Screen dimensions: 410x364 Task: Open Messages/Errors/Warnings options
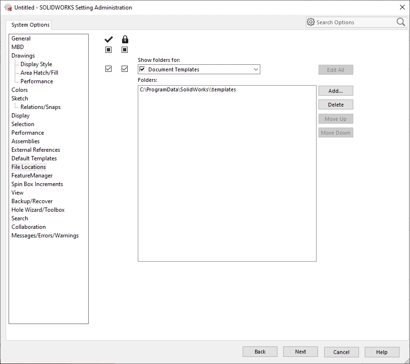point(45,236)
